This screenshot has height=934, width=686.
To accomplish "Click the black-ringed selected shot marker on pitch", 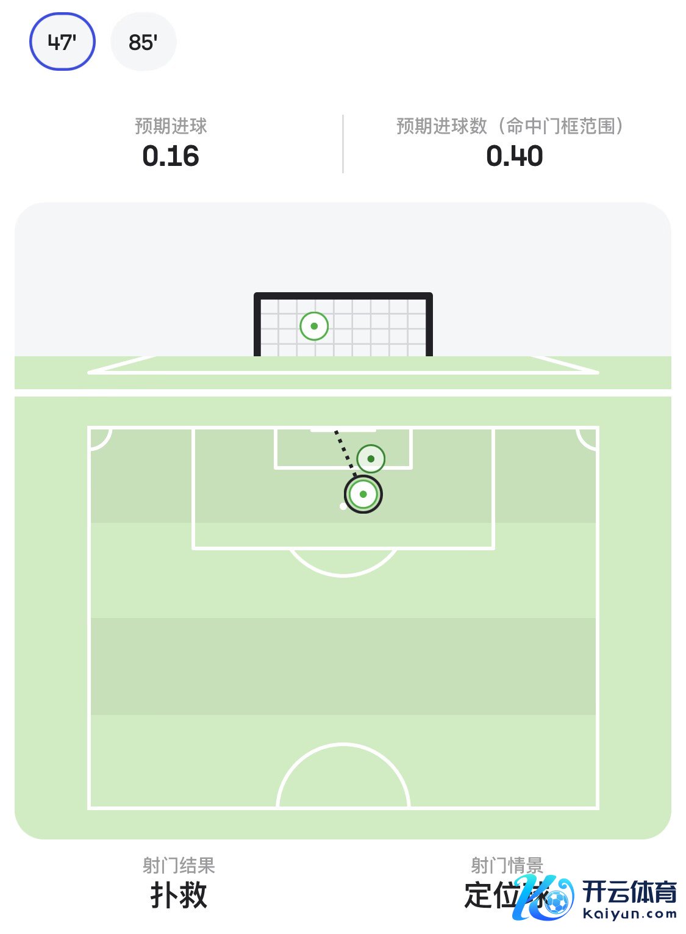I will 363,494.
